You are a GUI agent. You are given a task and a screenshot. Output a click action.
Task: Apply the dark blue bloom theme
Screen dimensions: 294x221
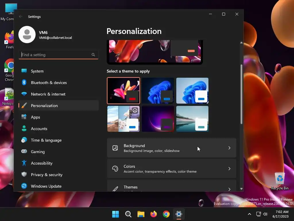click(158, 91)
